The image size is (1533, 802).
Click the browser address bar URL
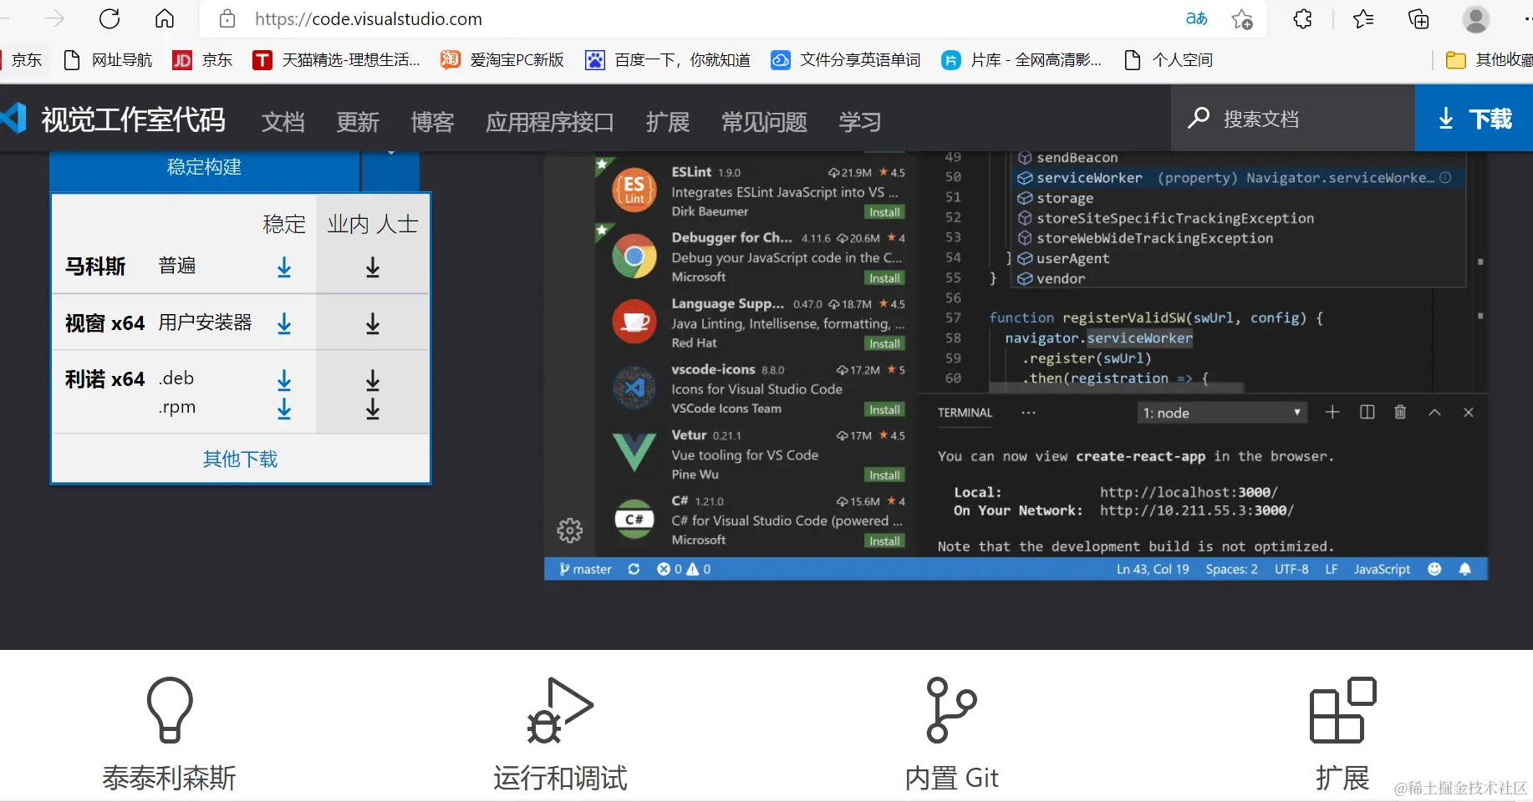[369, 18]
